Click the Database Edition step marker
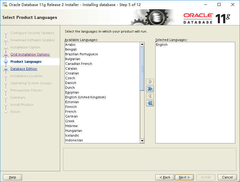Image resolution: width=240 pixels, height=182 pixels. point(6,69)
